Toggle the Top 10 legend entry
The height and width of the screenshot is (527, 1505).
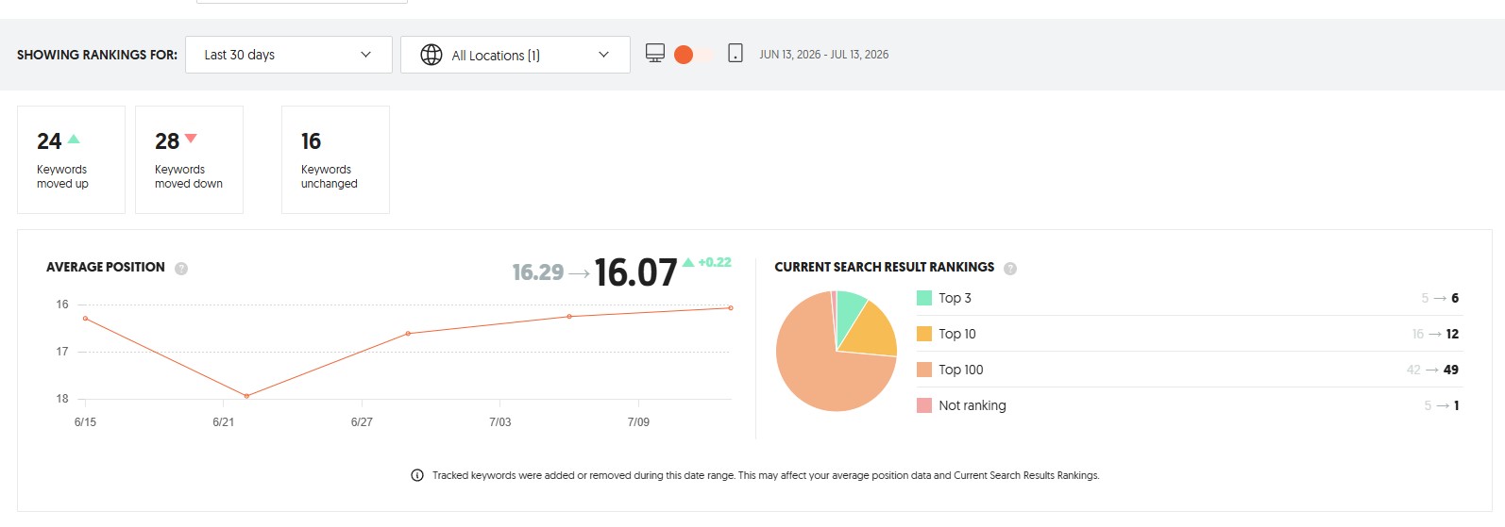pyautogui.click(x=946, y=334)
